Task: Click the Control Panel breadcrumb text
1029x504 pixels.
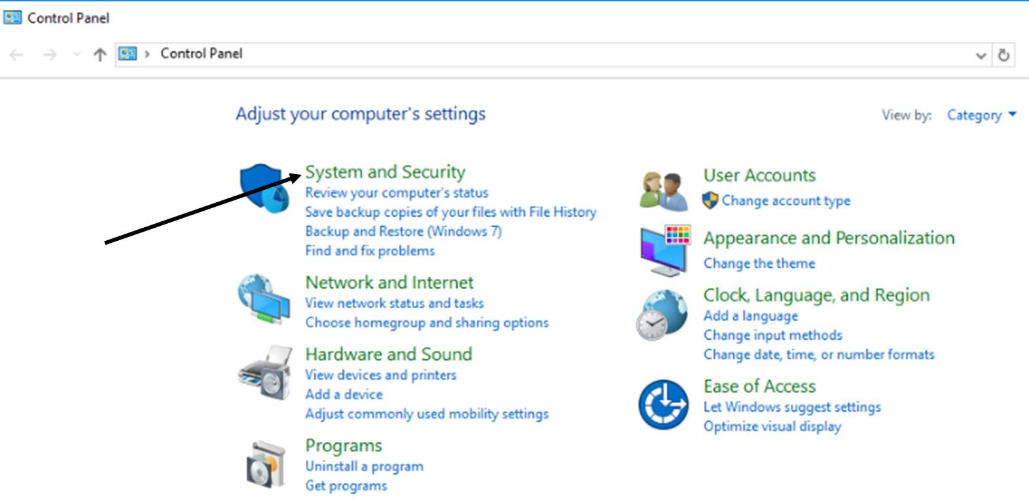Action: 202,54
